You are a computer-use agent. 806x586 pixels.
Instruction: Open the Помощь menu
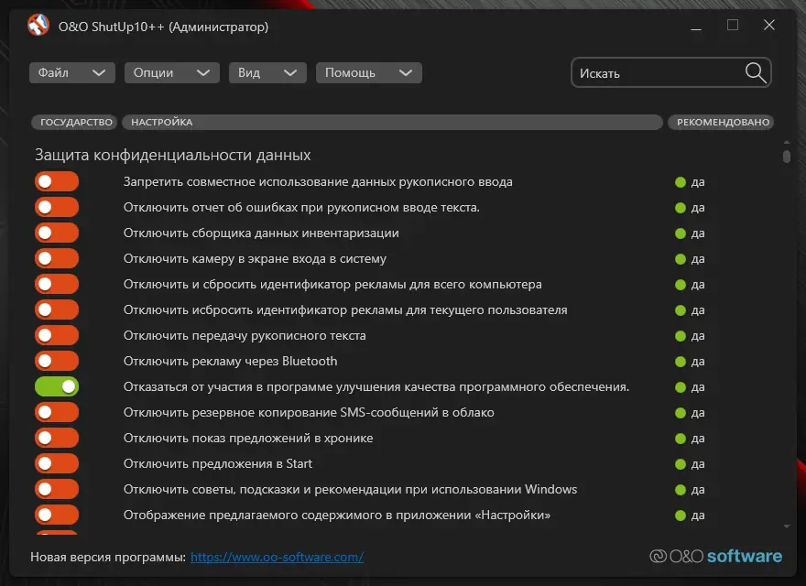(x=368, y=73)
